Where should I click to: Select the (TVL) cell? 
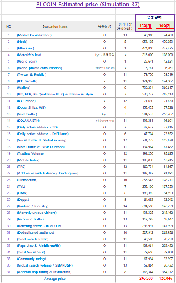coord(55,187)
